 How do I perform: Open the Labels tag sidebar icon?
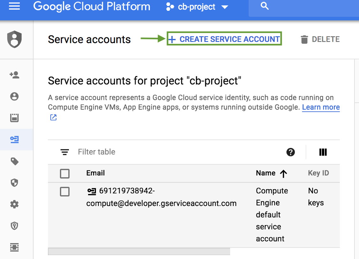14,161
